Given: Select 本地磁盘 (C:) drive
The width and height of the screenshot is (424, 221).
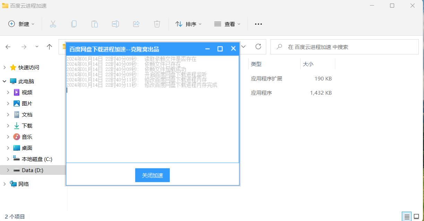Looking at the screenshot, I should tap(37, 159).
